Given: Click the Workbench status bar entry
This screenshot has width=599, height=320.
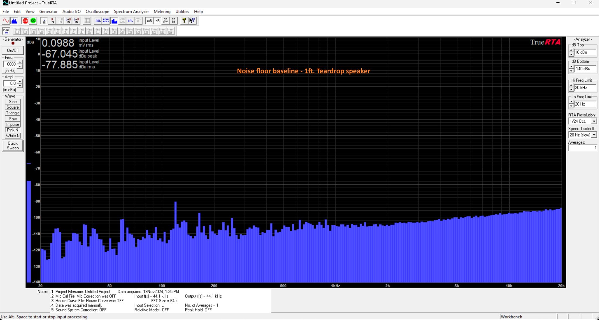Looking at the screenshot, I should 528,317.
